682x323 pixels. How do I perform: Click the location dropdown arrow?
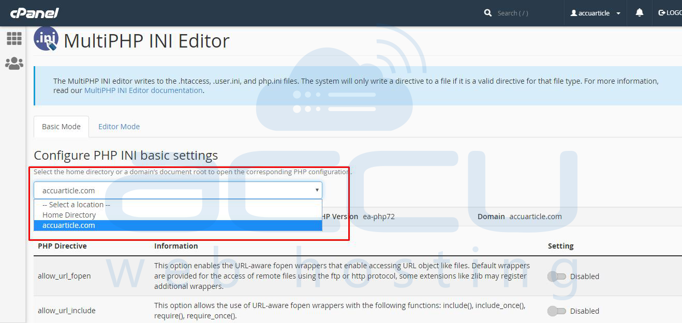pos(317,190)
